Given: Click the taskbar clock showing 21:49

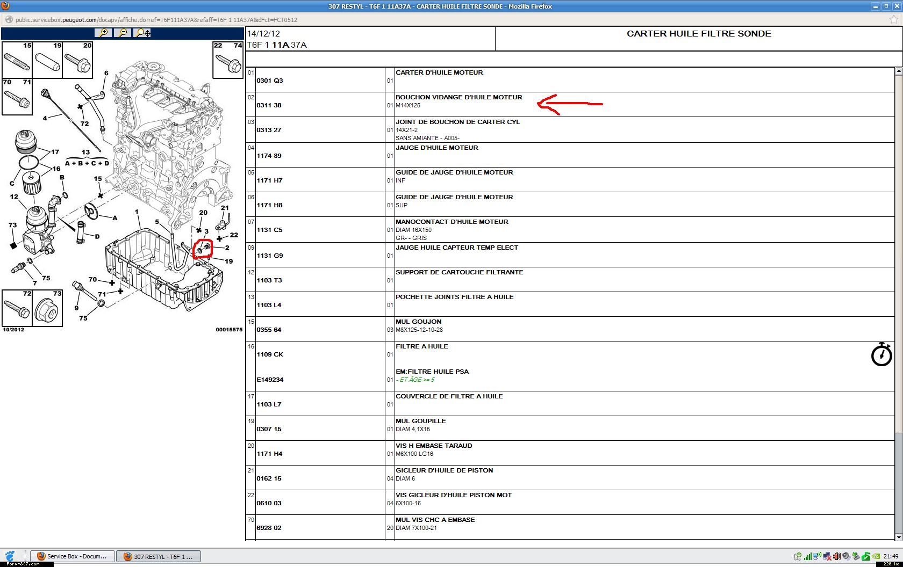Looking at the screenshot, I should [x=891, y=556].
